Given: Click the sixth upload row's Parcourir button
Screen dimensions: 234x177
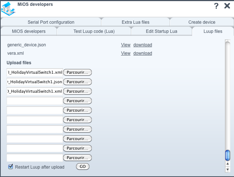Looking at the screenshot, I should click(x=77, y=120).
